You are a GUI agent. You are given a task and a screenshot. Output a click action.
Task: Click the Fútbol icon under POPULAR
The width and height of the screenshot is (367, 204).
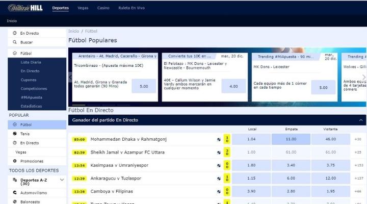[14, 124]
